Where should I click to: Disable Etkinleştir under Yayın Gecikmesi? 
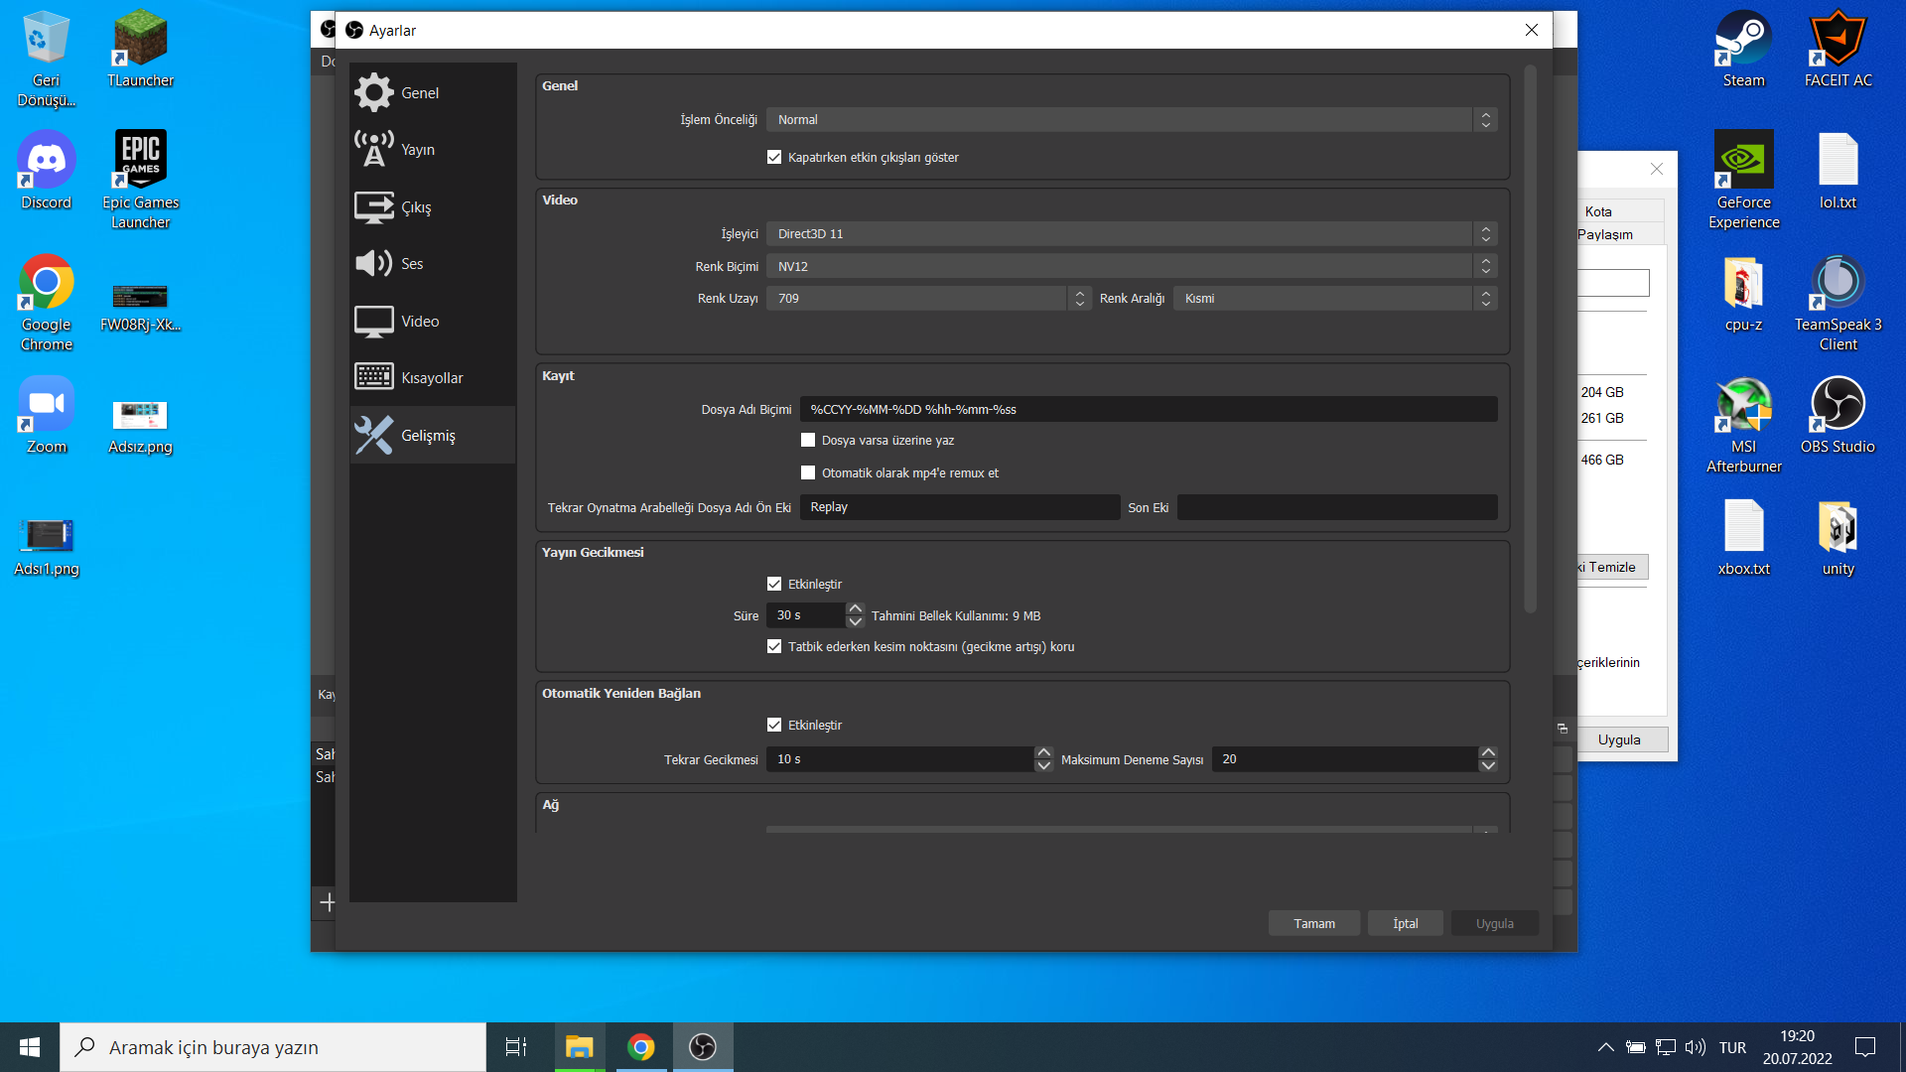(774, 584)
